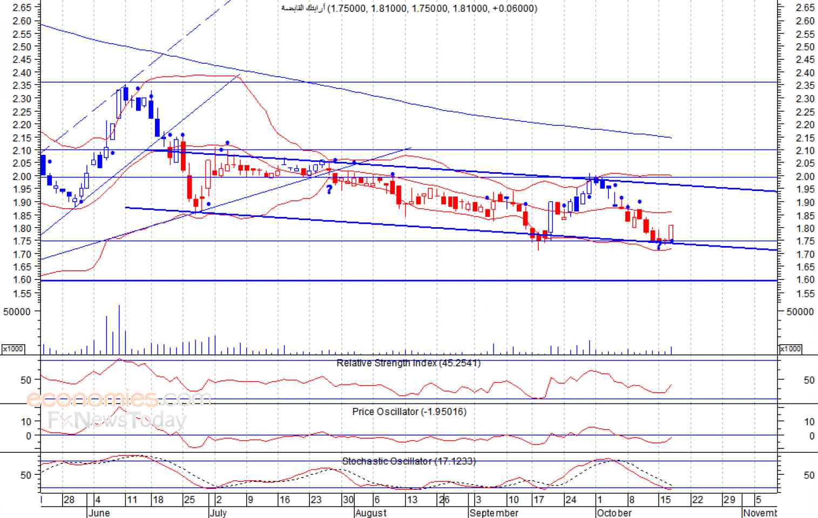818x518 pixels.
Task: Click the last hollow red candle in October
Action: [x=671, y=233]
